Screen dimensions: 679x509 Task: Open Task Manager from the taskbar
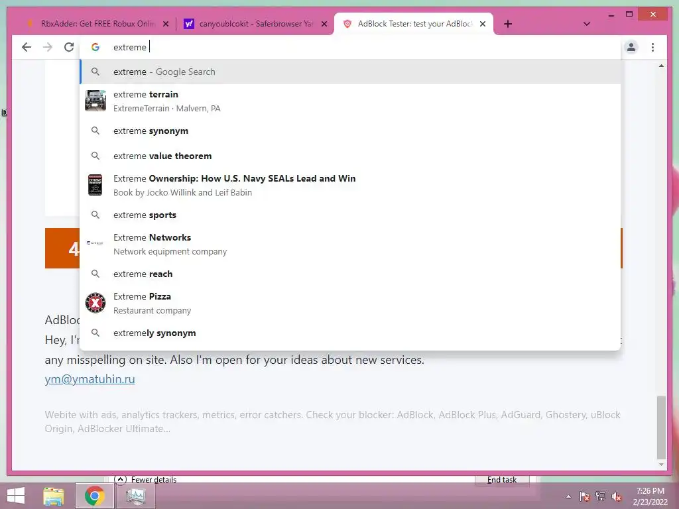coord(135,496)
